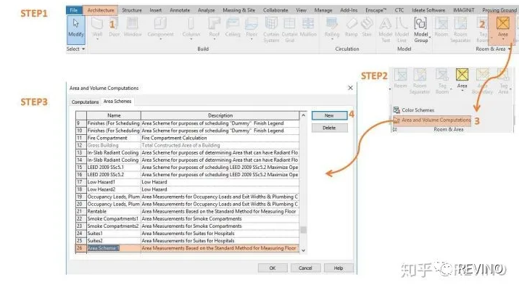519x288 pixels.
Task: Click Cancel in the dialog
Action: coord(305,268)
